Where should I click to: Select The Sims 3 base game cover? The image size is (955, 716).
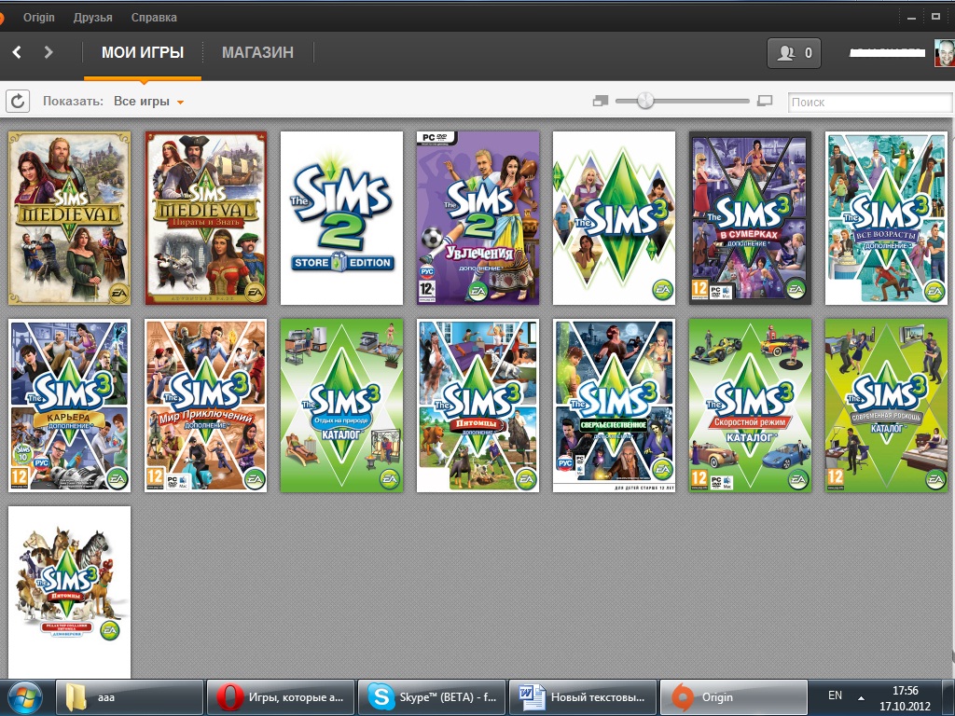coord(614,218)
